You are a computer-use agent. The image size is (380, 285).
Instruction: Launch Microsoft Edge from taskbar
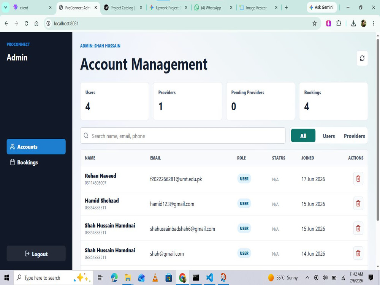(x=114, y=277)
